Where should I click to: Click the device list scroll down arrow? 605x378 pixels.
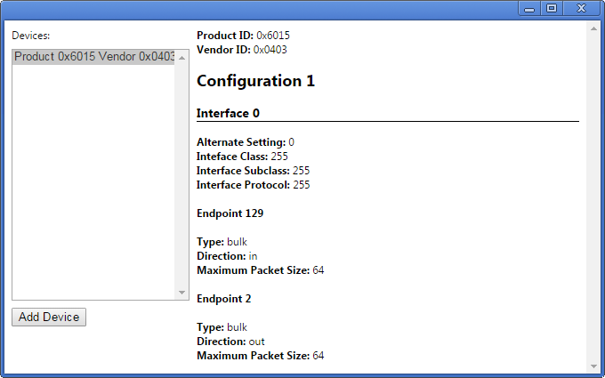point(182,293)
